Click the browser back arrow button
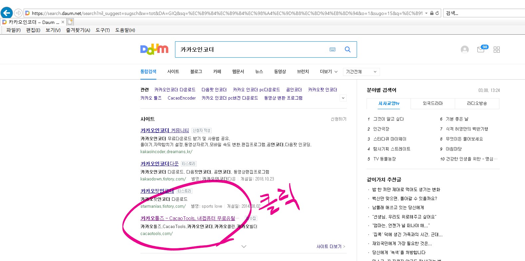The image size is (525, 261). 7,13
